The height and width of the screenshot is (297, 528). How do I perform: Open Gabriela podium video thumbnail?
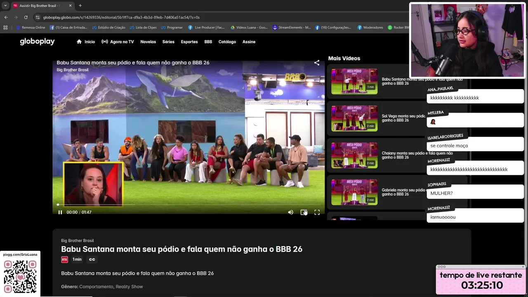(354, 192)
